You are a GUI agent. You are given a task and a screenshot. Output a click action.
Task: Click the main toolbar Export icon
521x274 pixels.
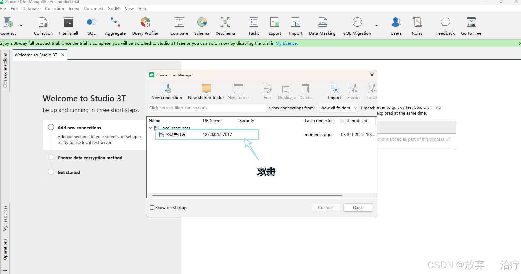[275, 23]
